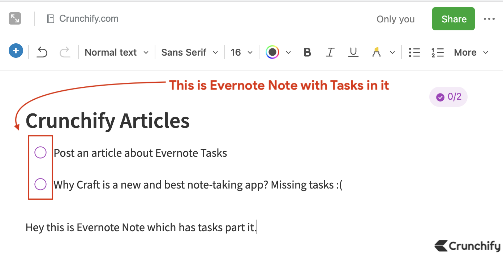Open the 0/2 tasks progress badge
Viewport: 503px width, 255px height.
(x=448, y=97)
